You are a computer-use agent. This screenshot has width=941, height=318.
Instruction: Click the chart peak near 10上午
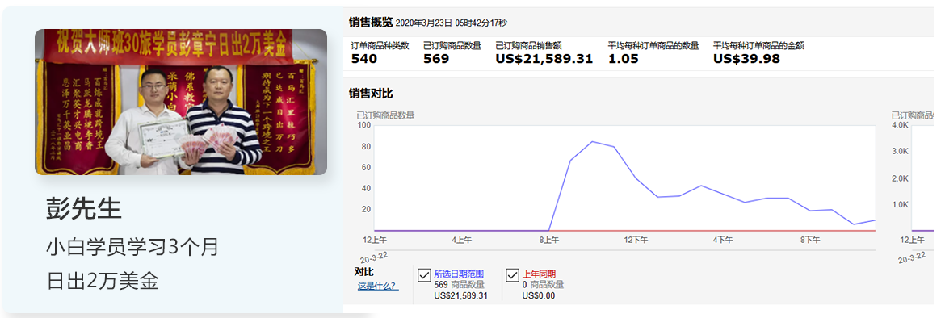coord(592,141)
